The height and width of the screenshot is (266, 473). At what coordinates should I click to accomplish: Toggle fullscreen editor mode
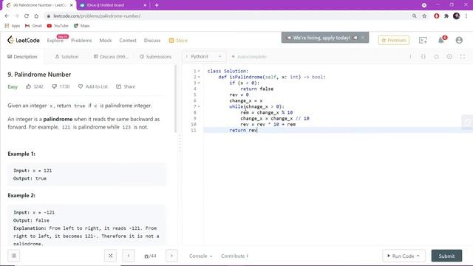point(463,57)
